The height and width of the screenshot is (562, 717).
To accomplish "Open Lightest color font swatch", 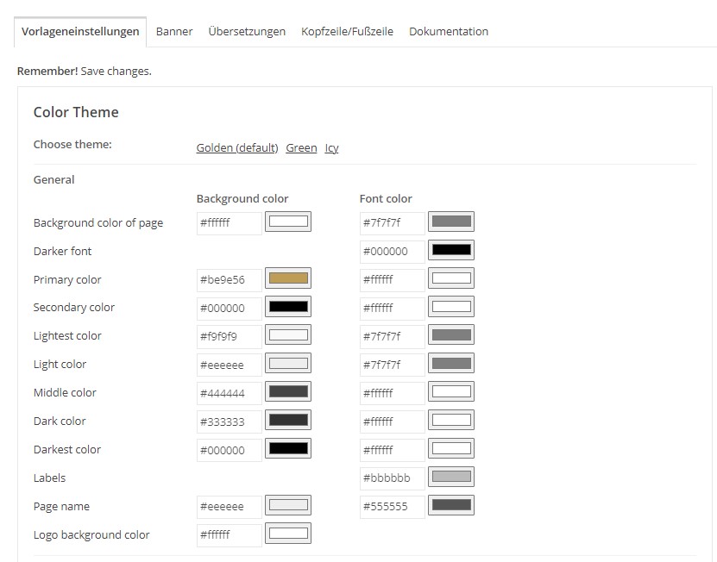I will pyautogui.click(x=451, y=335).
